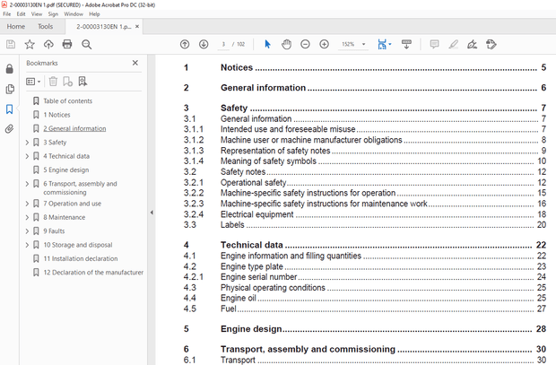Screen dimensions: 556x365
Task: Add a new bookmark icon
Action: pos(67,82)
